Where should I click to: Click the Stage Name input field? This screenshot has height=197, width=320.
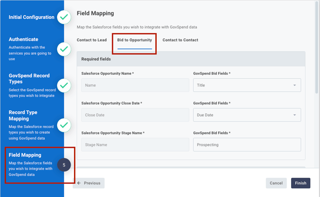click(x=135, y=145)
